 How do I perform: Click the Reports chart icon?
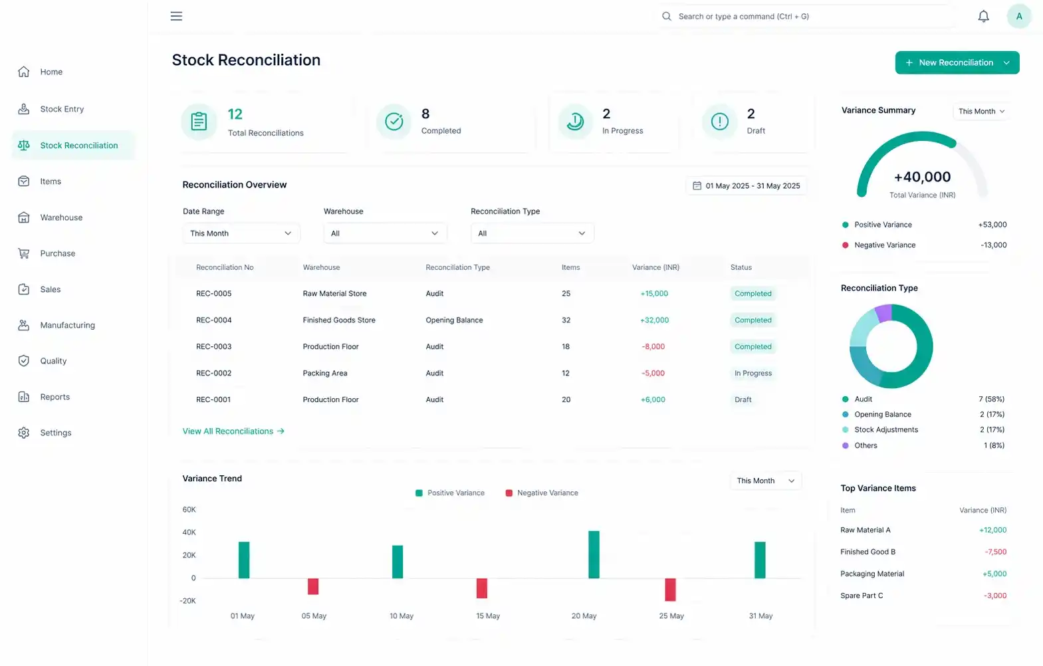click(x=24, y=397)
